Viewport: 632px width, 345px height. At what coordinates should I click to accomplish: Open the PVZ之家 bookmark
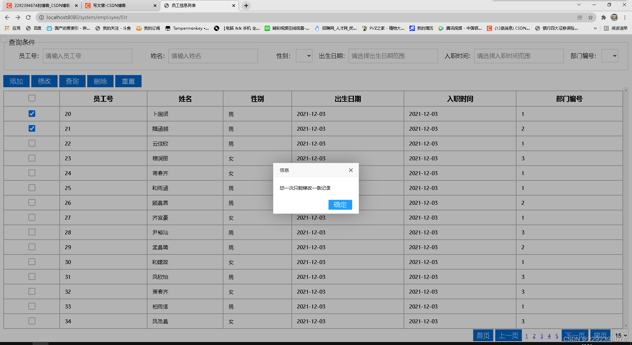point(383,28)
